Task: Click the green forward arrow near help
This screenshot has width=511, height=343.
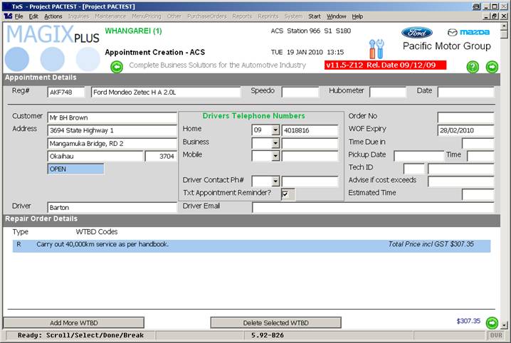Action: pyautogui.click(x=492, y=67)
